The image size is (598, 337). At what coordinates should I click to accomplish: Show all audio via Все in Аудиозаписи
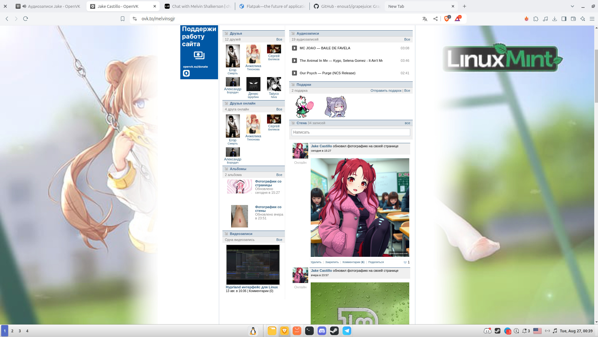click(407, 39)
